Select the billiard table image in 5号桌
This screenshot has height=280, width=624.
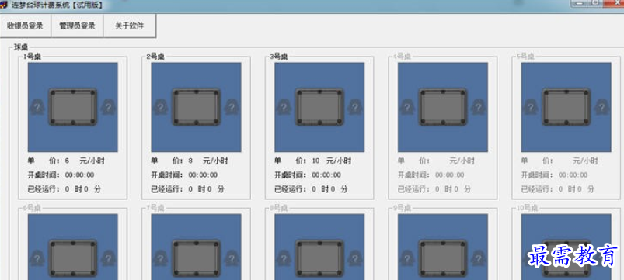pyautogui.click(x=566, y=107)
